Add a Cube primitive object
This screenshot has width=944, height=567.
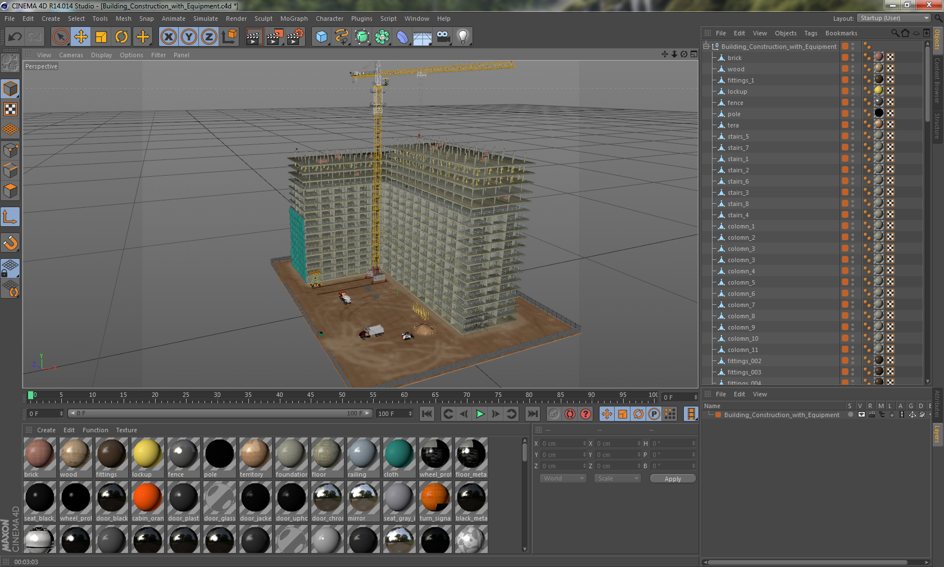(321, 37)
